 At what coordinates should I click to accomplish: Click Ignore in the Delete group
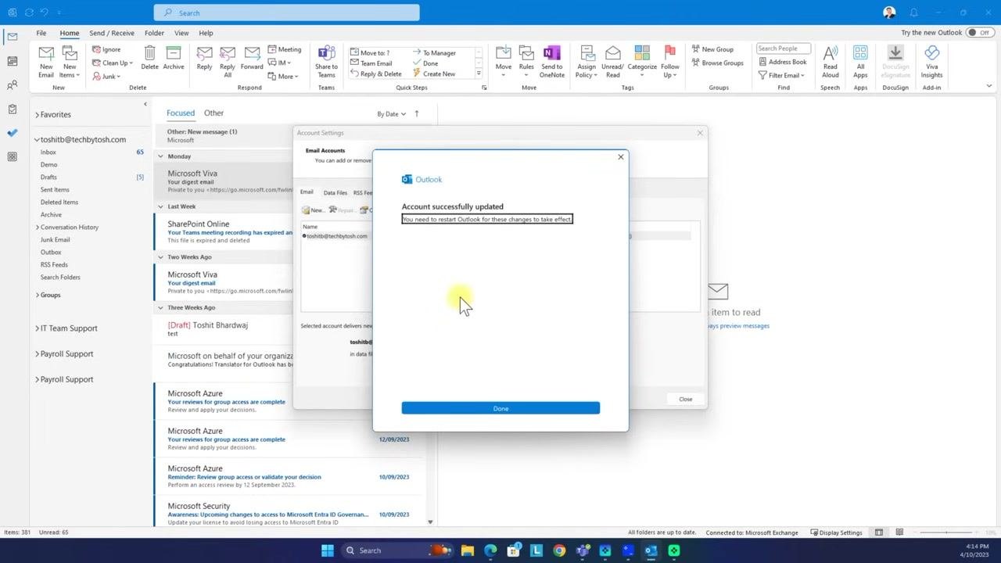pos(106,49)
